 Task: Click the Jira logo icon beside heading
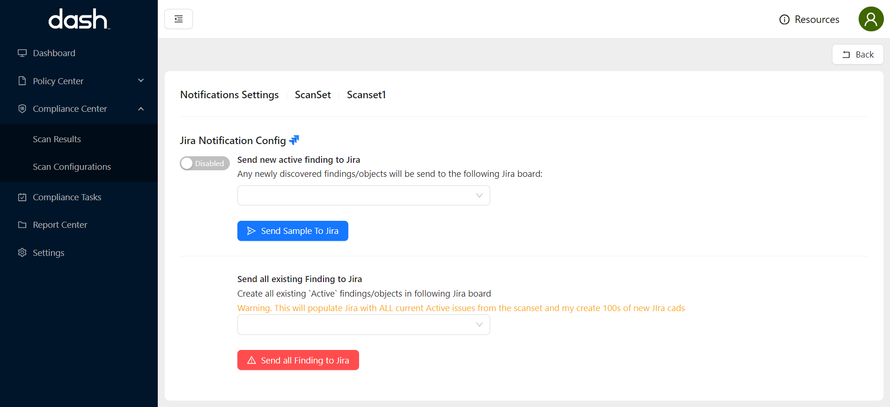point(294,140)
